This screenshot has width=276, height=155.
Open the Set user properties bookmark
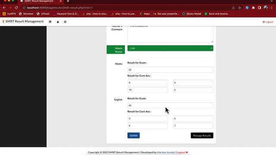166,14
